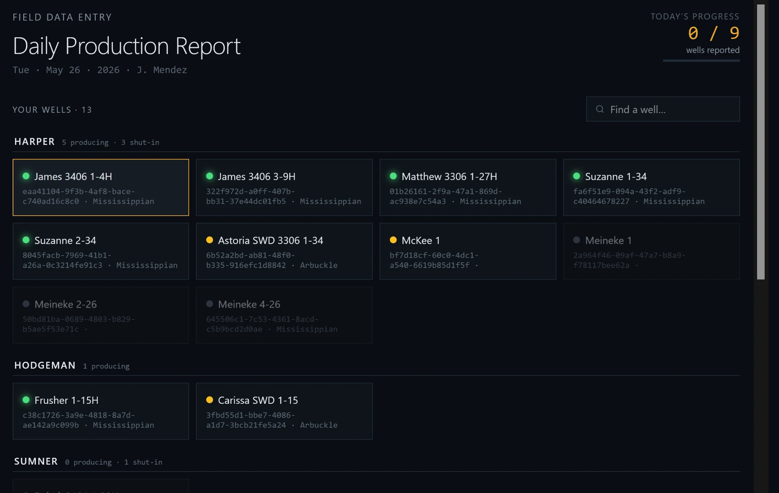Click yellow status dot on McKee 1
This screenshot has height=493, width=779.
pyautogui.click(x=393, y=240)
